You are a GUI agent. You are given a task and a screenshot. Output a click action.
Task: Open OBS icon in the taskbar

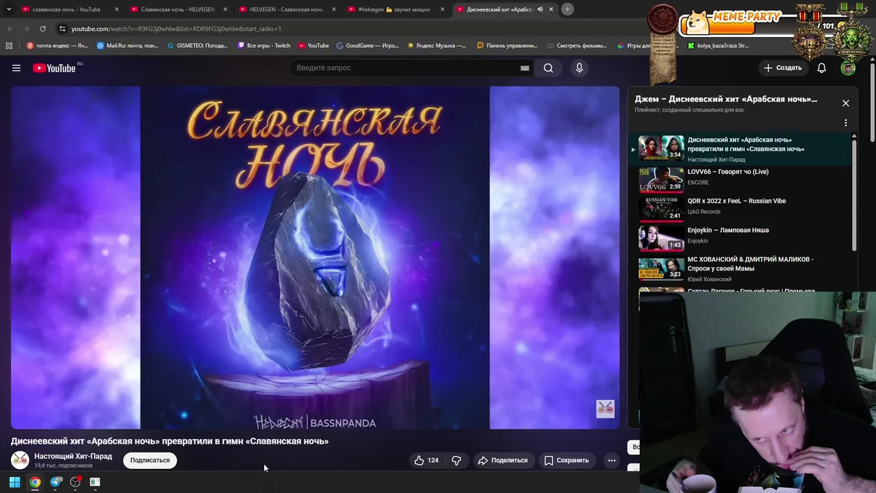click(x=75, y=482)
